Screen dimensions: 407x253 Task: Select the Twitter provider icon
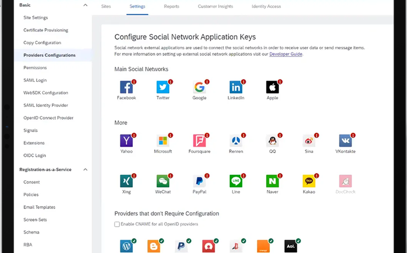coord(163,87)
